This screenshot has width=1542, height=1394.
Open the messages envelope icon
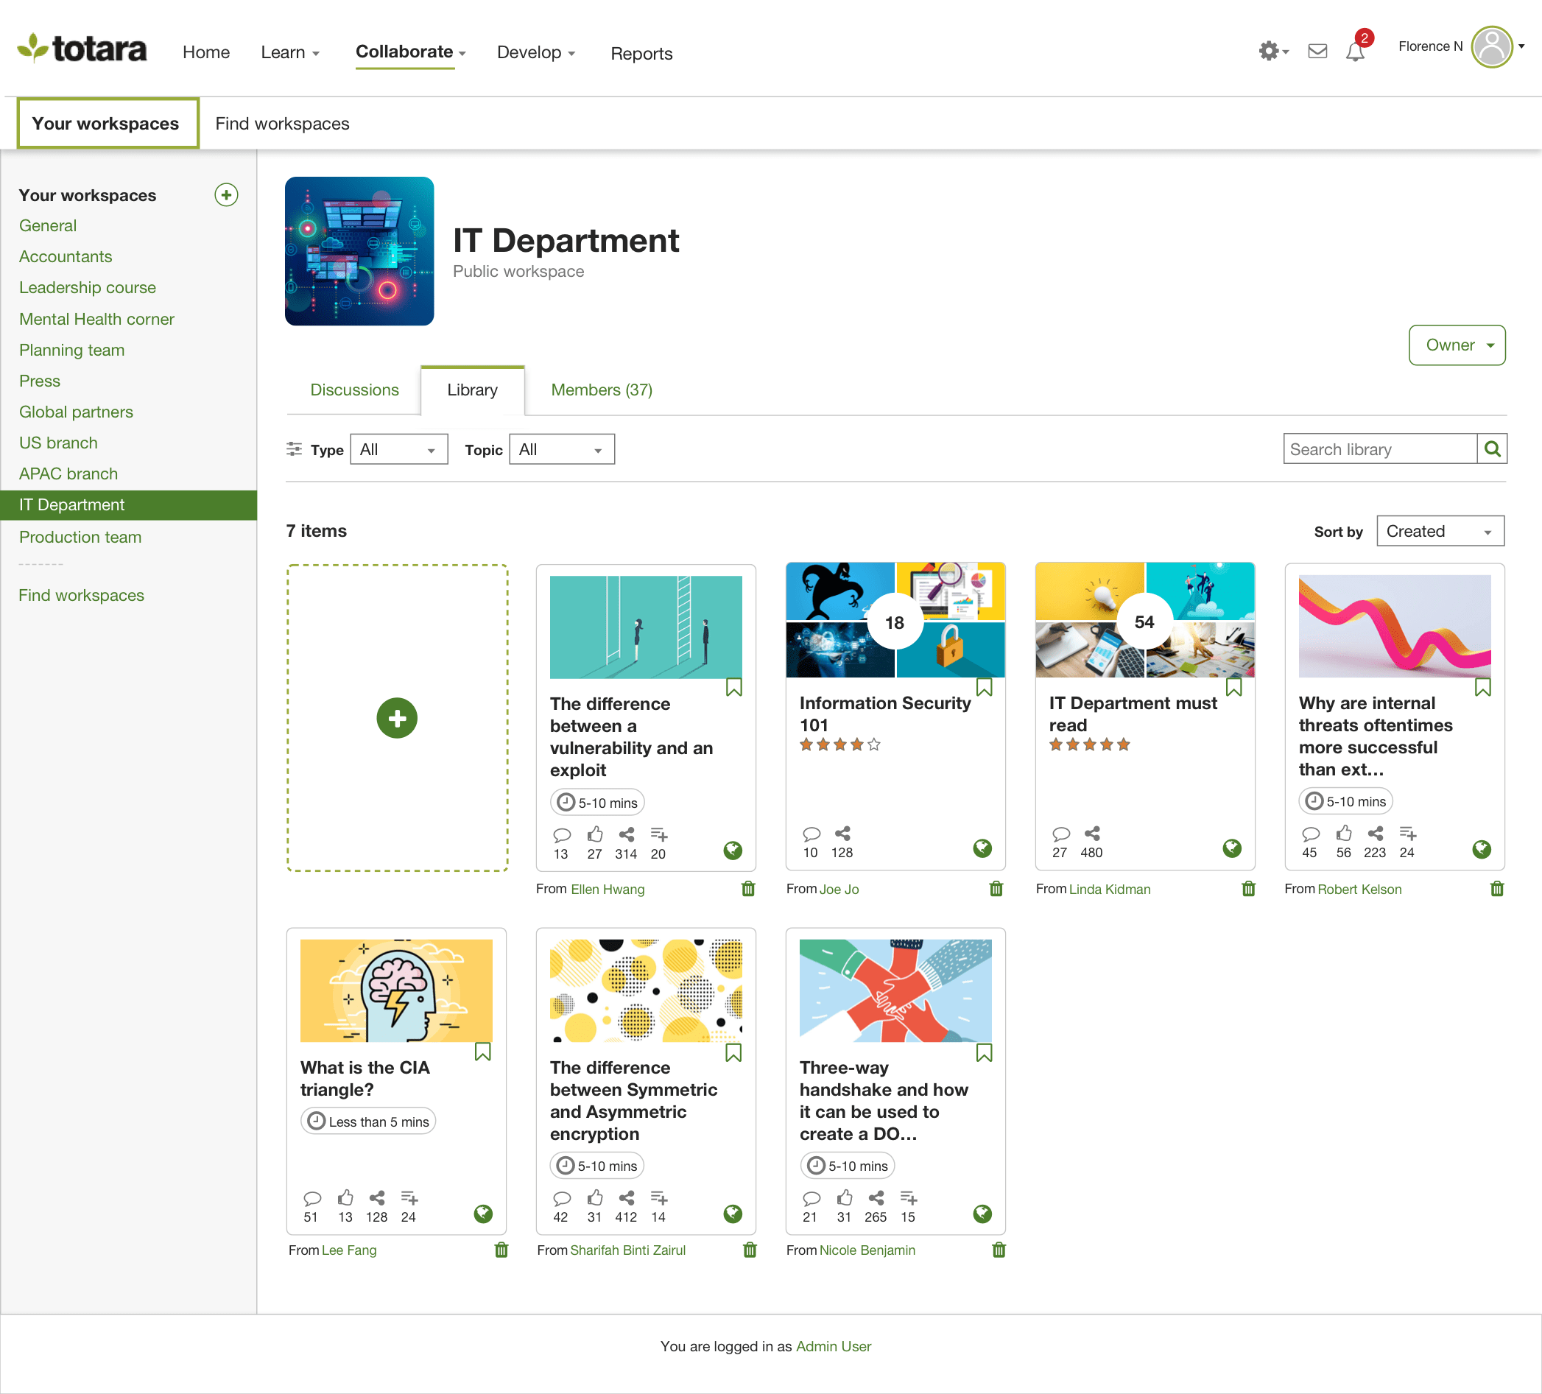click(1317, 52)
